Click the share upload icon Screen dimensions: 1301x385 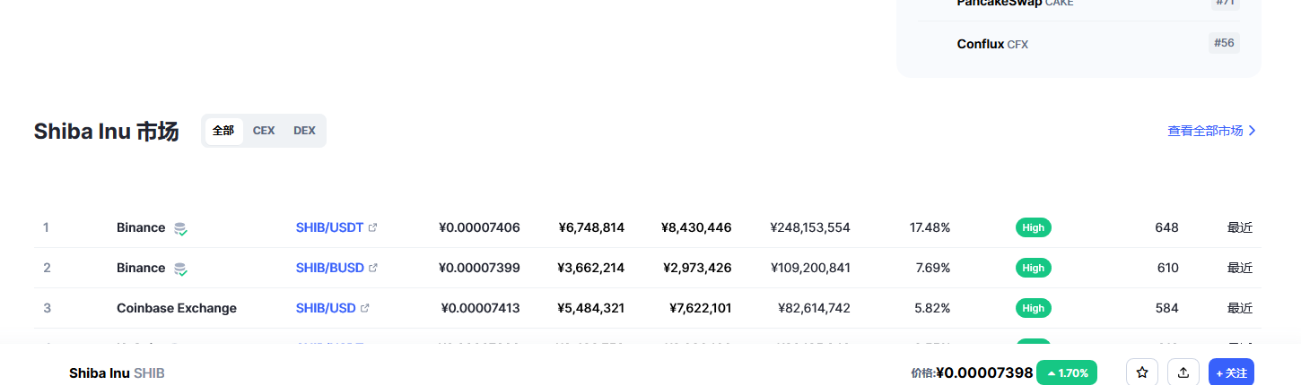pyautogui.click(x=1183, y=372)
